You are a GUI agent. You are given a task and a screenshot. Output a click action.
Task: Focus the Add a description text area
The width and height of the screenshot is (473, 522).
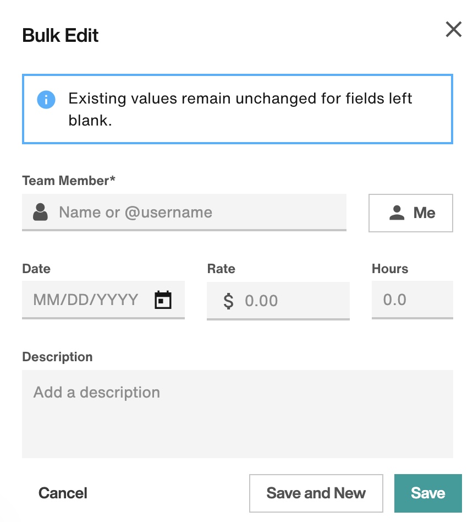(237, 414)
